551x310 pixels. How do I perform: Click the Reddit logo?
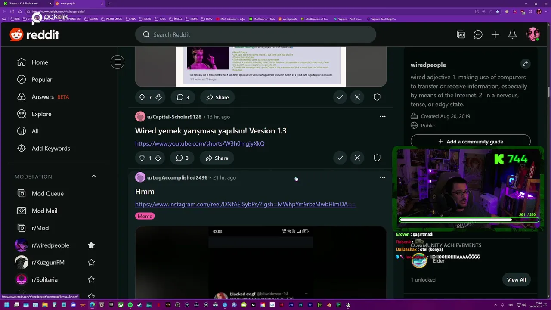coord(34,34)
